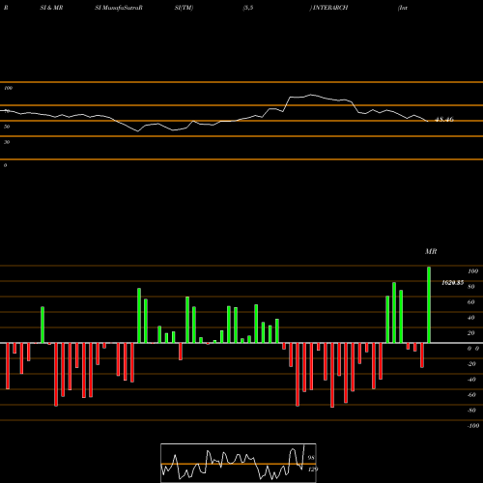Click the RSI 30 axis label
This screenshot has height=483, width=483.
tap(7, 142)
